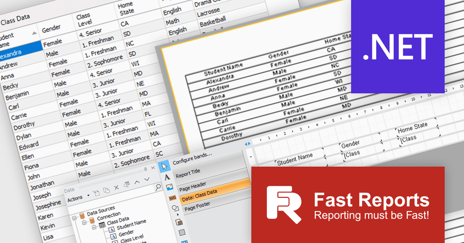
Task: Select Class Data label in Data tree
Action: (x=118, y=221)
